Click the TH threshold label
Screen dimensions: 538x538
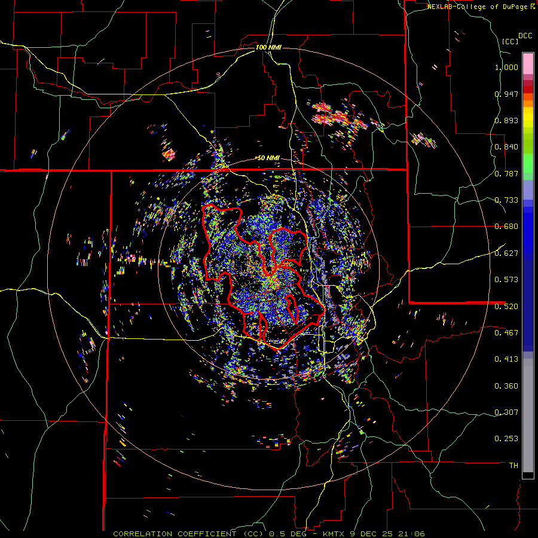[x=513, y=465]
